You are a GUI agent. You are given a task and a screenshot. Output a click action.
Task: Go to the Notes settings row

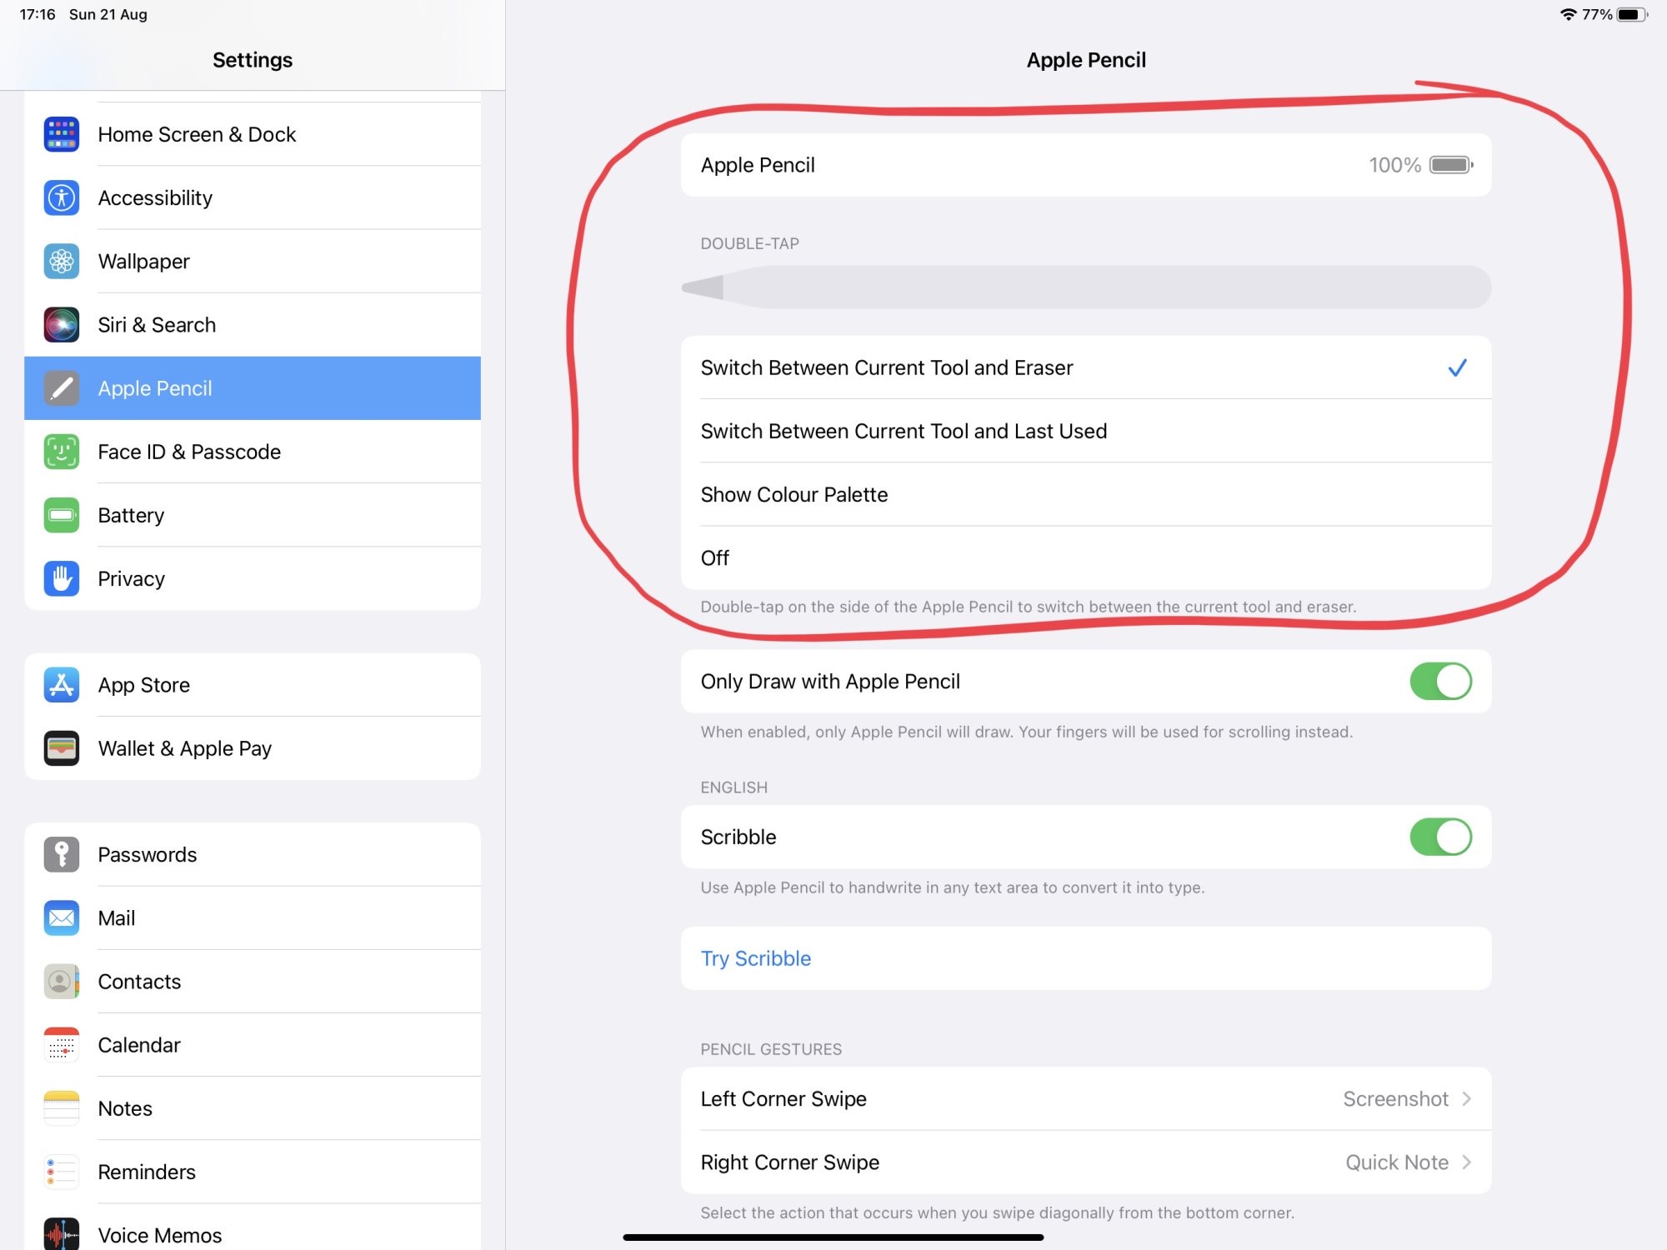(x=125, y=1108)
